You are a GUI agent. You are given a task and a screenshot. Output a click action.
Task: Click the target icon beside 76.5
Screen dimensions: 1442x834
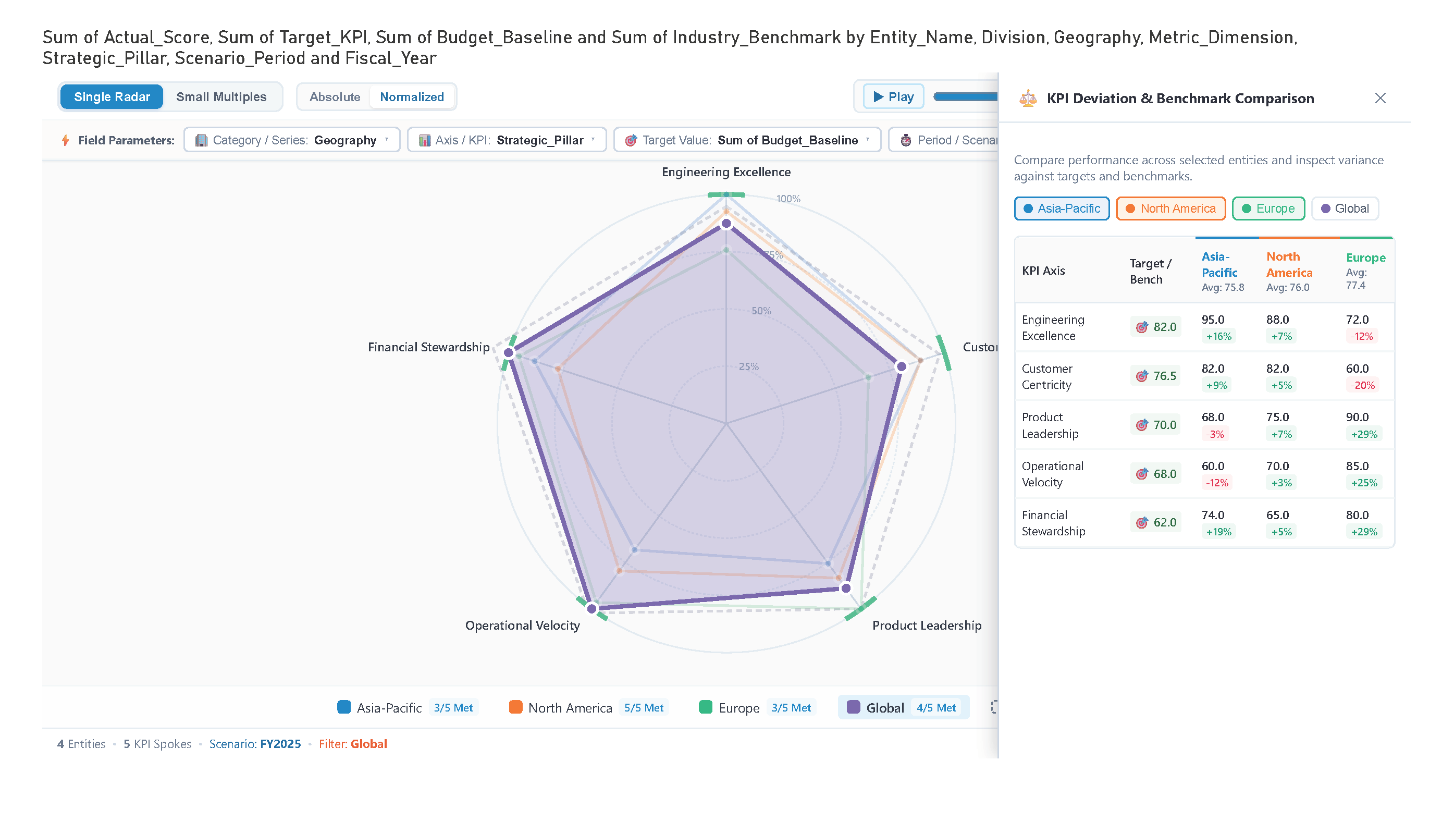coord(1142,376)
